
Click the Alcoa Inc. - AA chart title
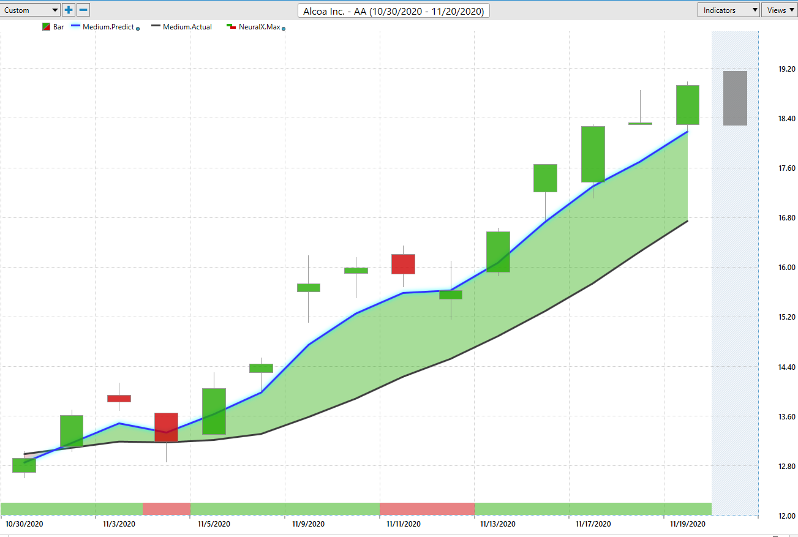(x=394, y=11)
